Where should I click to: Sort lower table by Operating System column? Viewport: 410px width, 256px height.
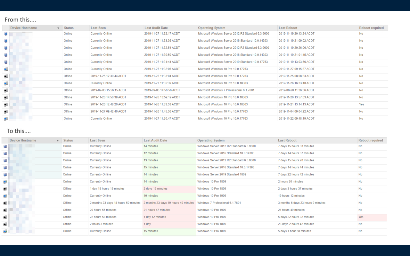coord(211,140)
